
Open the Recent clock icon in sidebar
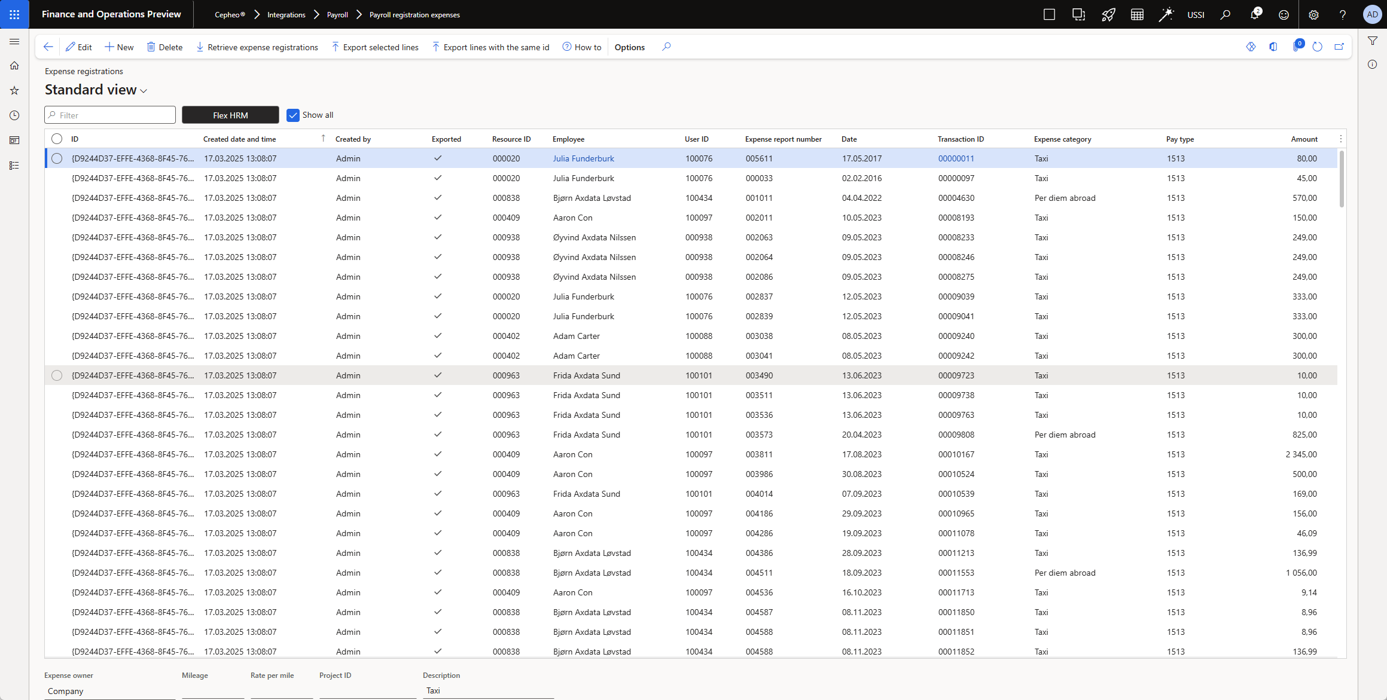tap(14, 115)
